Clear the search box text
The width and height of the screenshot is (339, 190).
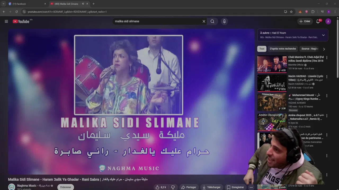point(204,21)
